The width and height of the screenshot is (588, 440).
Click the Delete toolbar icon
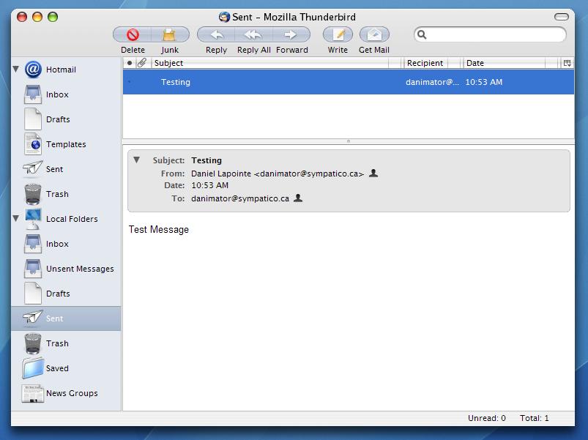pyautogui.click(x=133, y=35)
